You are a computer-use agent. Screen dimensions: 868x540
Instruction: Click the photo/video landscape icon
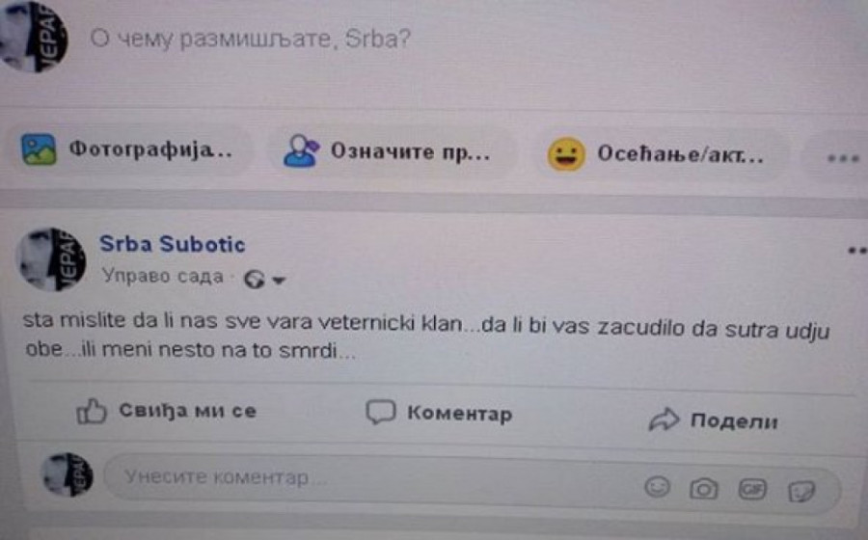[39, 149]
